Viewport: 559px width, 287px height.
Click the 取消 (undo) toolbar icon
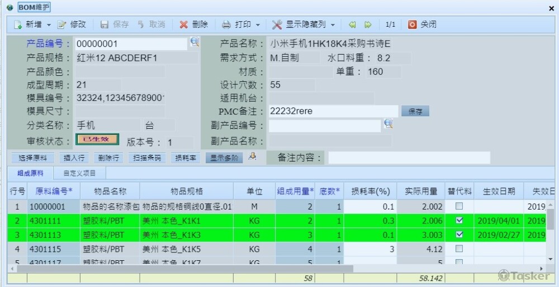[x=141, y=25]
